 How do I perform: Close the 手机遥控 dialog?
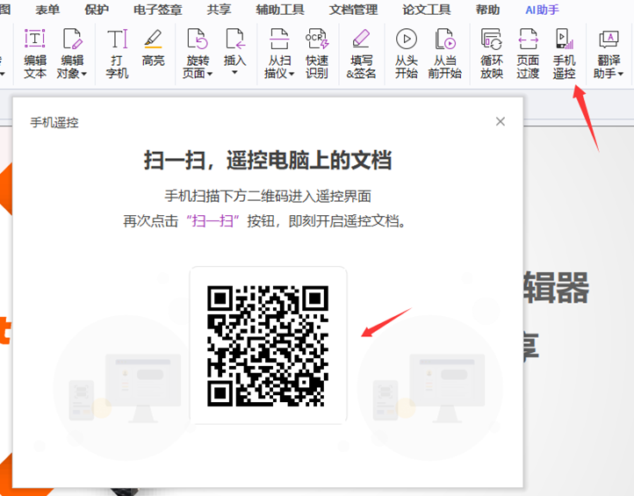pos(501,121)
